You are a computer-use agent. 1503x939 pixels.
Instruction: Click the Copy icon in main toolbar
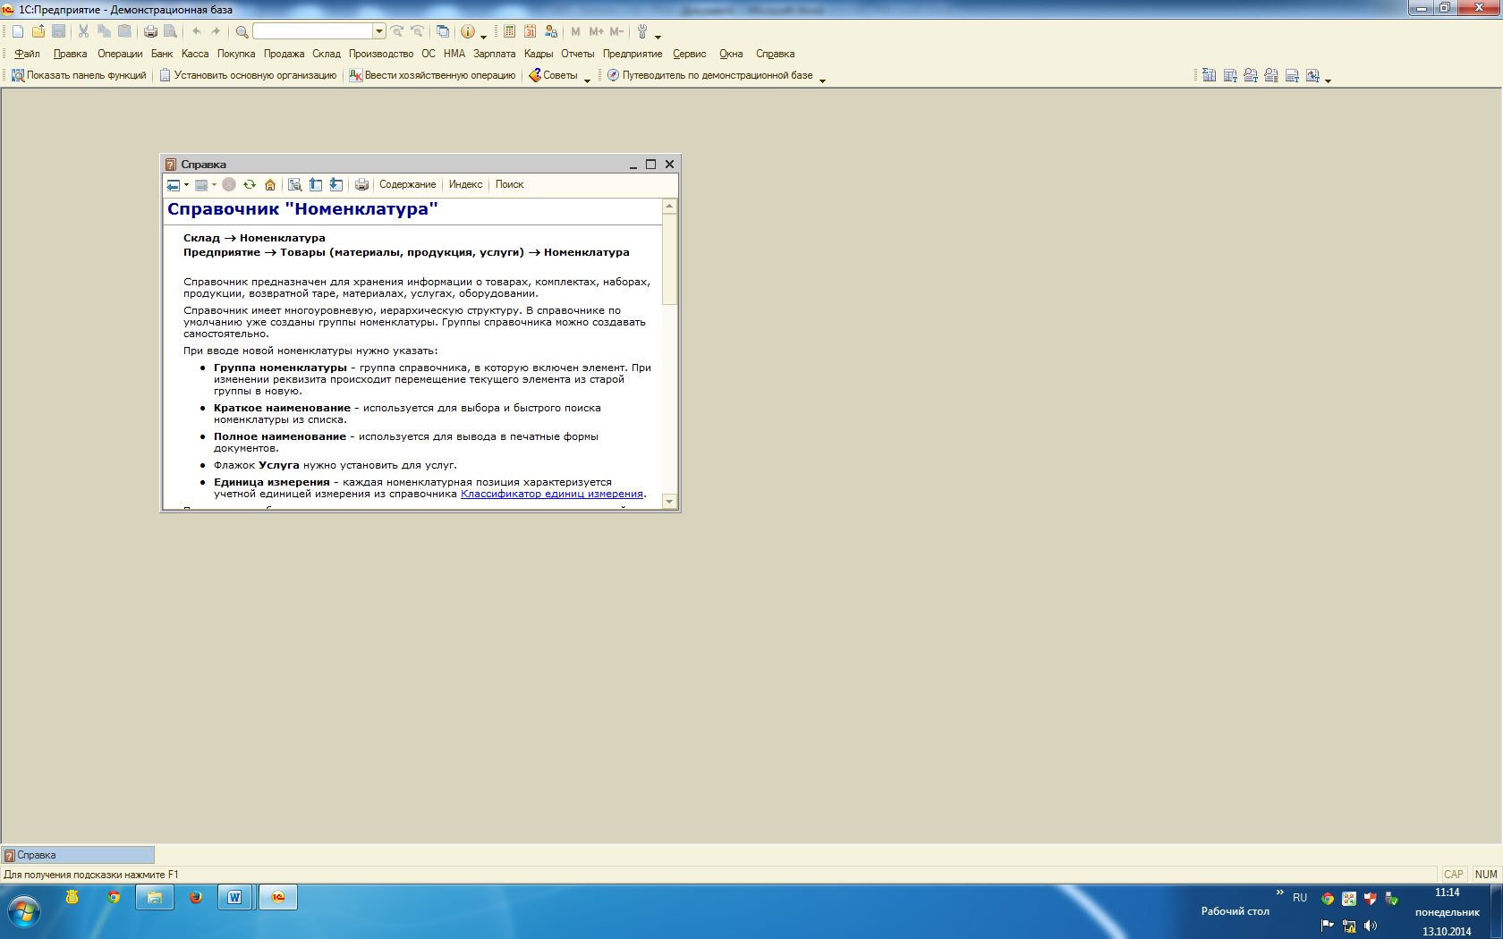[104, 31]
